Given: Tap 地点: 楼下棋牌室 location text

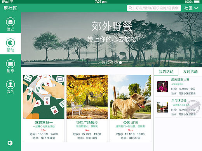Looking at the screenshot, I should tap(44, 138).
